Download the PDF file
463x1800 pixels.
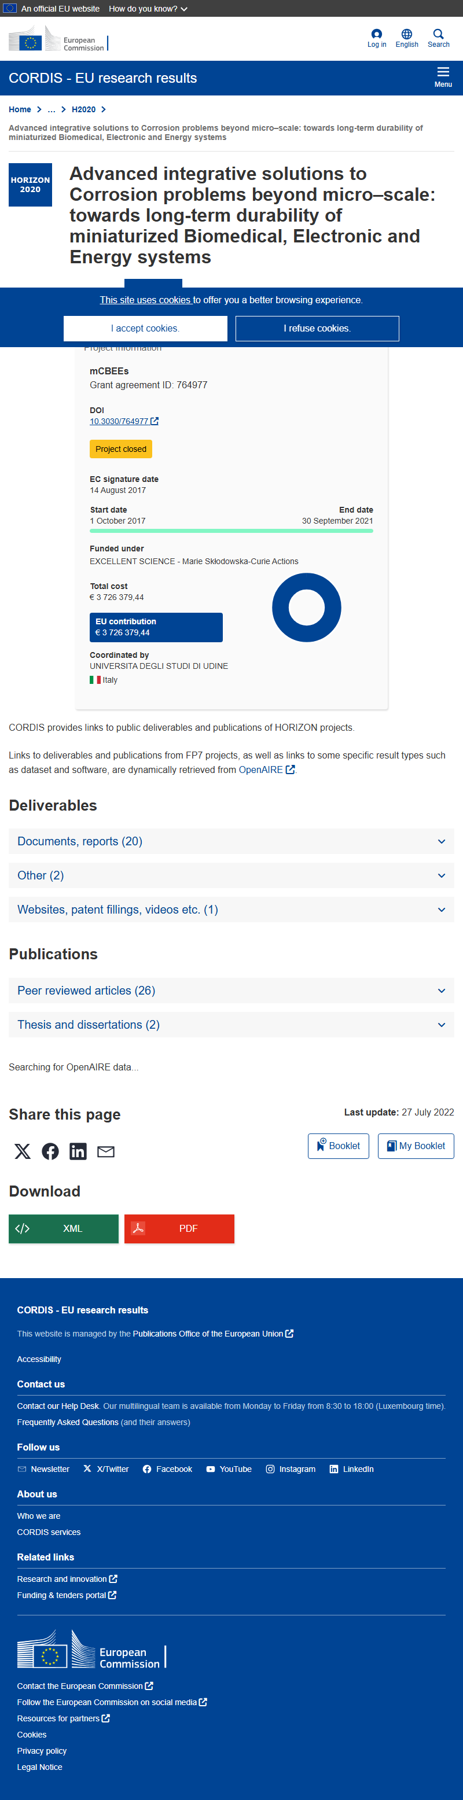click(179, 1228)
